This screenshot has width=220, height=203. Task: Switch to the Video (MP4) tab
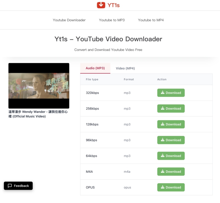[x=125, y=68]
